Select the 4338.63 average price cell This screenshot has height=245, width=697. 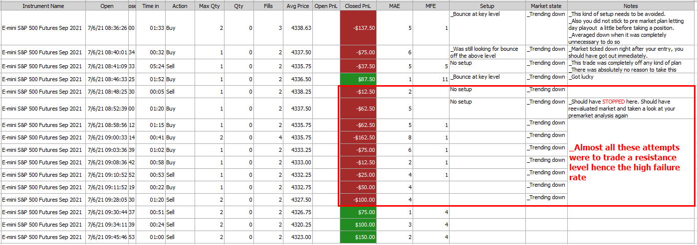298,28
